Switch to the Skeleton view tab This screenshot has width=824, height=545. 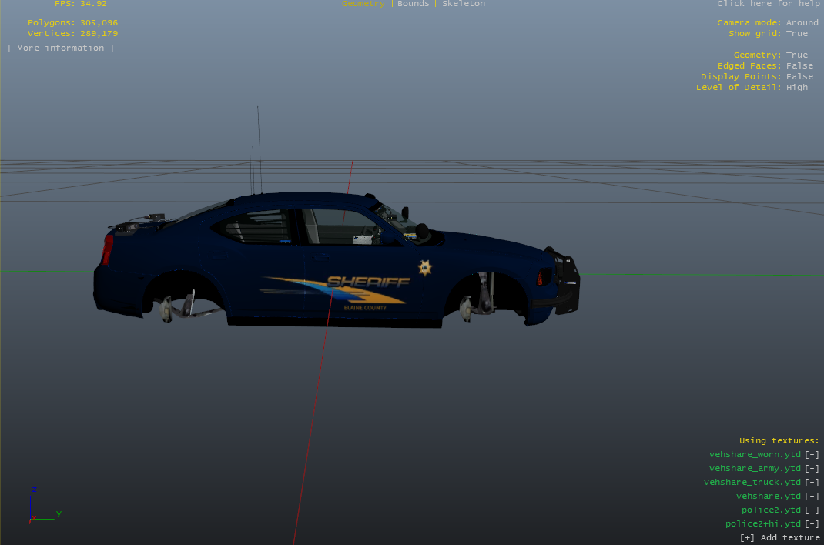[464, 4]
